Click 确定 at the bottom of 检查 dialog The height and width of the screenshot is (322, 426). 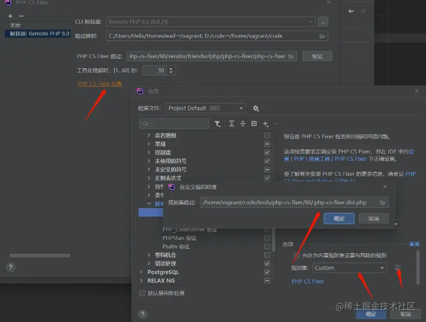pyautogui.click(x=371, y=314)
